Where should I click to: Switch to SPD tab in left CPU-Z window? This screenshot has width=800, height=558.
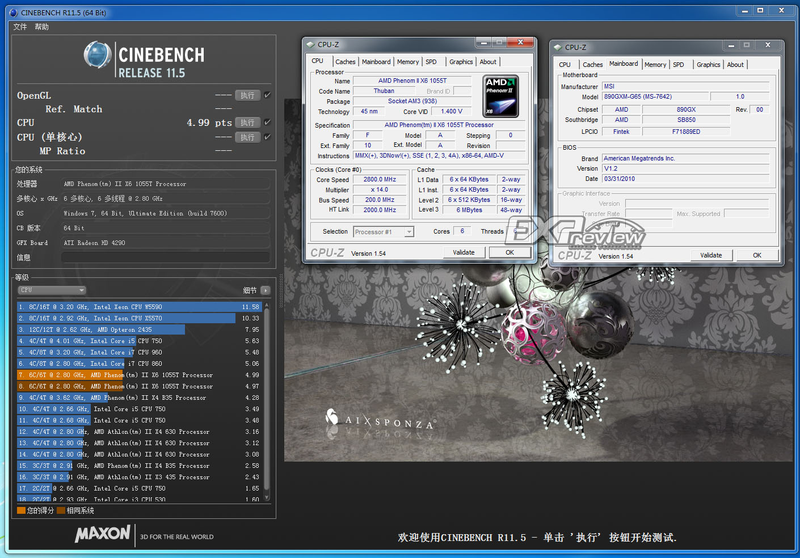click(431, 62)
